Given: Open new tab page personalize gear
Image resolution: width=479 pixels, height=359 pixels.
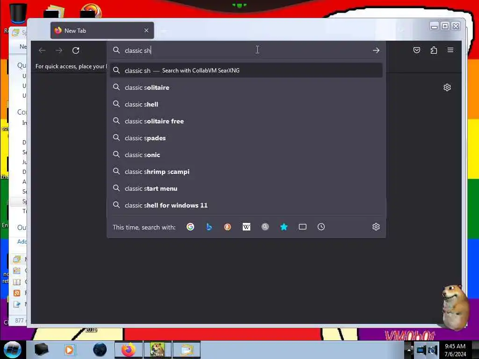Looking at the screenshot, I should click(x=447, y=87).
